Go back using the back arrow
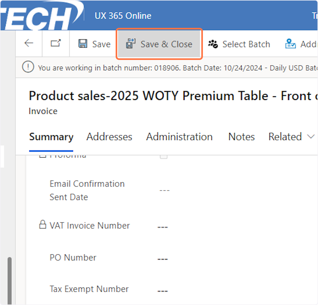 point(29,43)
